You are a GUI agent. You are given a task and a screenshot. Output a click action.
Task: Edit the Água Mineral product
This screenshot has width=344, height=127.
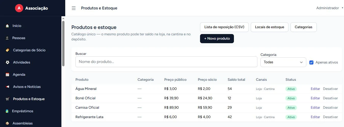tap(315, 89)
